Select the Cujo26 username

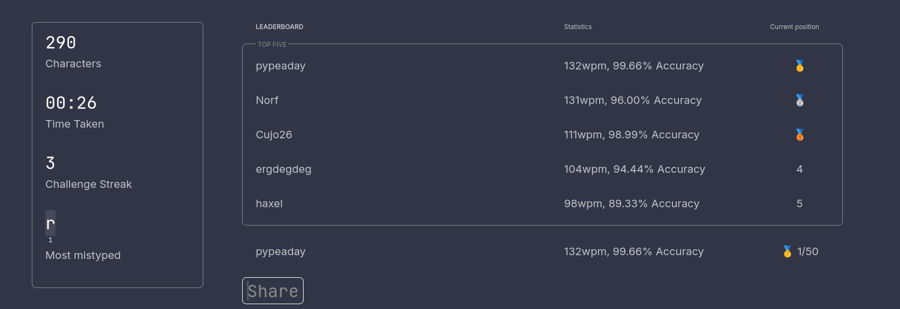coord(274,135)
